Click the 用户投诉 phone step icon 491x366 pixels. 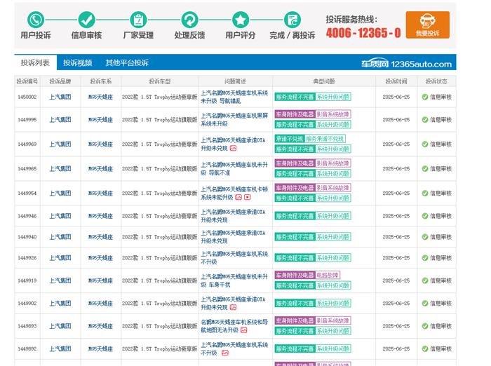point(36,20)
